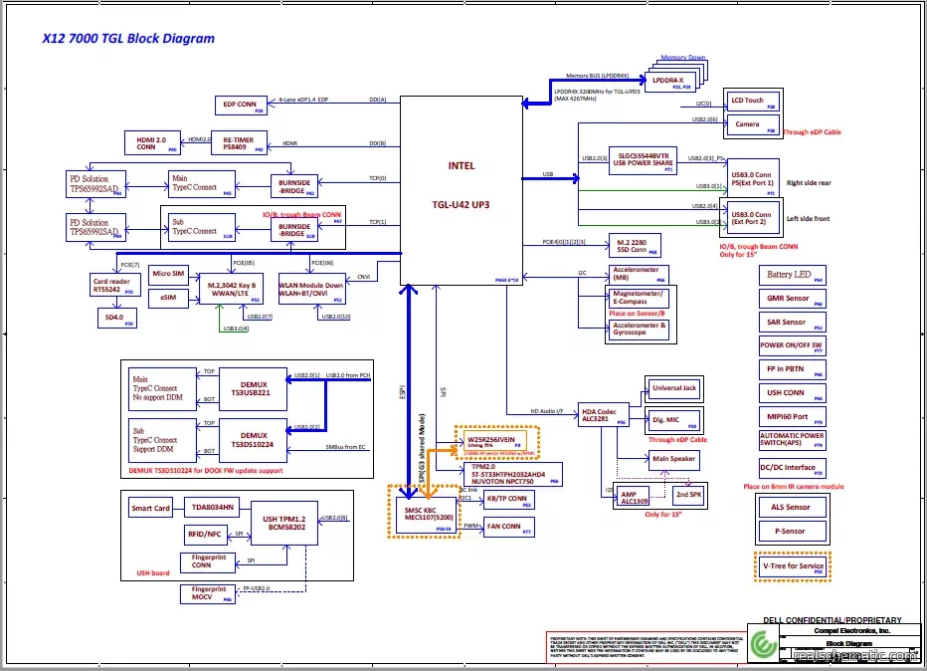
Task: Click the EDP CONN block
Action: point(240,105)
